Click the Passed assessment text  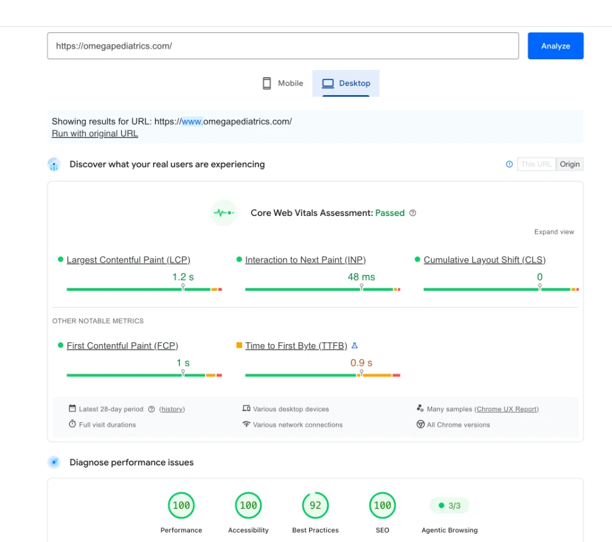pos(390,213)
